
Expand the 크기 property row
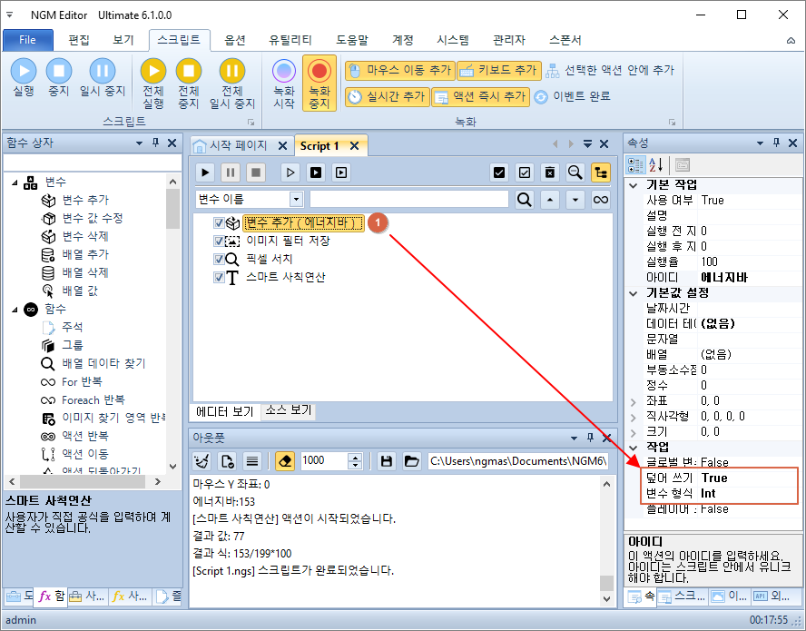click(x=634, y=432)
